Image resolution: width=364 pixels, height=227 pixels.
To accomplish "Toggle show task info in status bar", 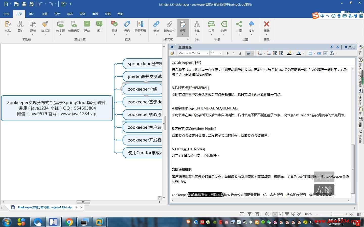I will 287,214.
